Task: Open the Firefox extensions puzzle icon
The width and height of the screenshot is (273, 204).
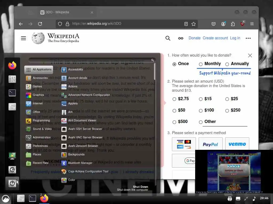Action: coord(233,24)
